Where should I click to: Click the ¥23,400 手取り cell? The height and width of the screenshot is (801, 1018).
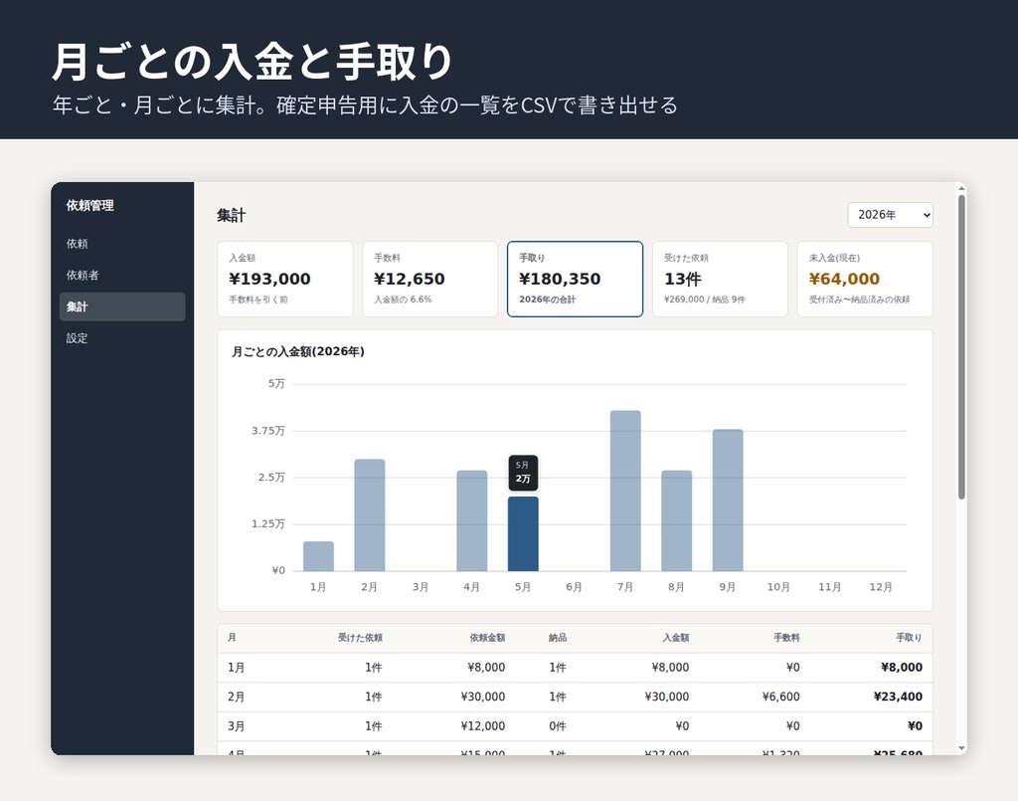[898, 697]
